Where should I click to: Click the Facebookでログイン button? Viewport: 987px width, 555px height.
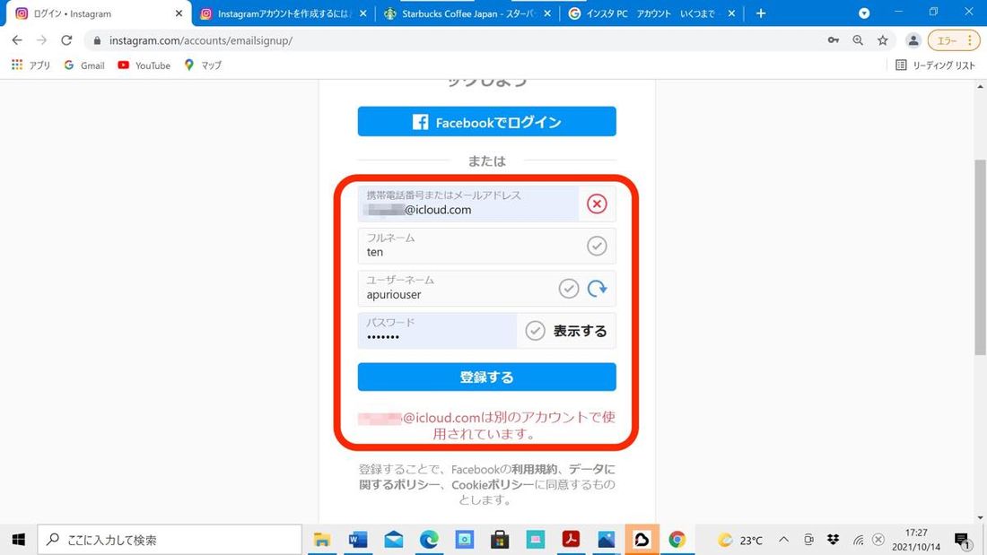pos(486,121)
